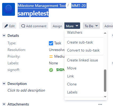Click the green signoff checkmark icon
The image size is (113, 106).
click(51, 70)
